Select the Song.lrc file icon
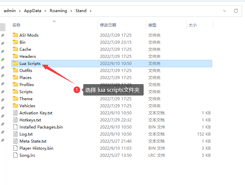245x185 pixels. [15, 155]
